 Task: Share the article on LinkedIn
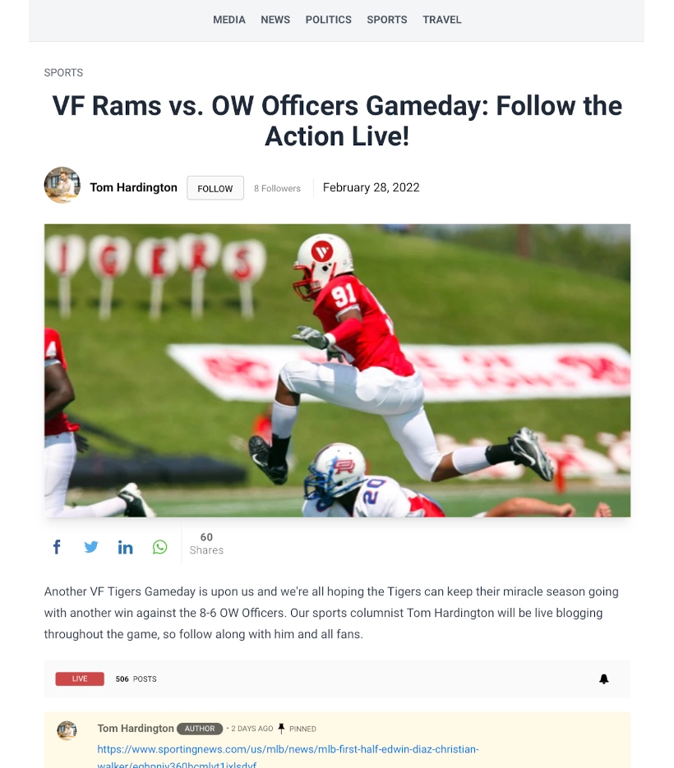(x=125, y=547)
